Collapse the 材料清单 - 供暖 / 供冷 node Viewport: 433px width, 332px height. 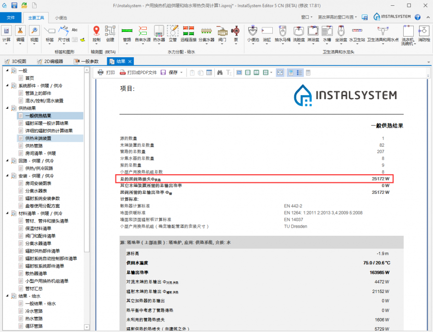(7, 213)
